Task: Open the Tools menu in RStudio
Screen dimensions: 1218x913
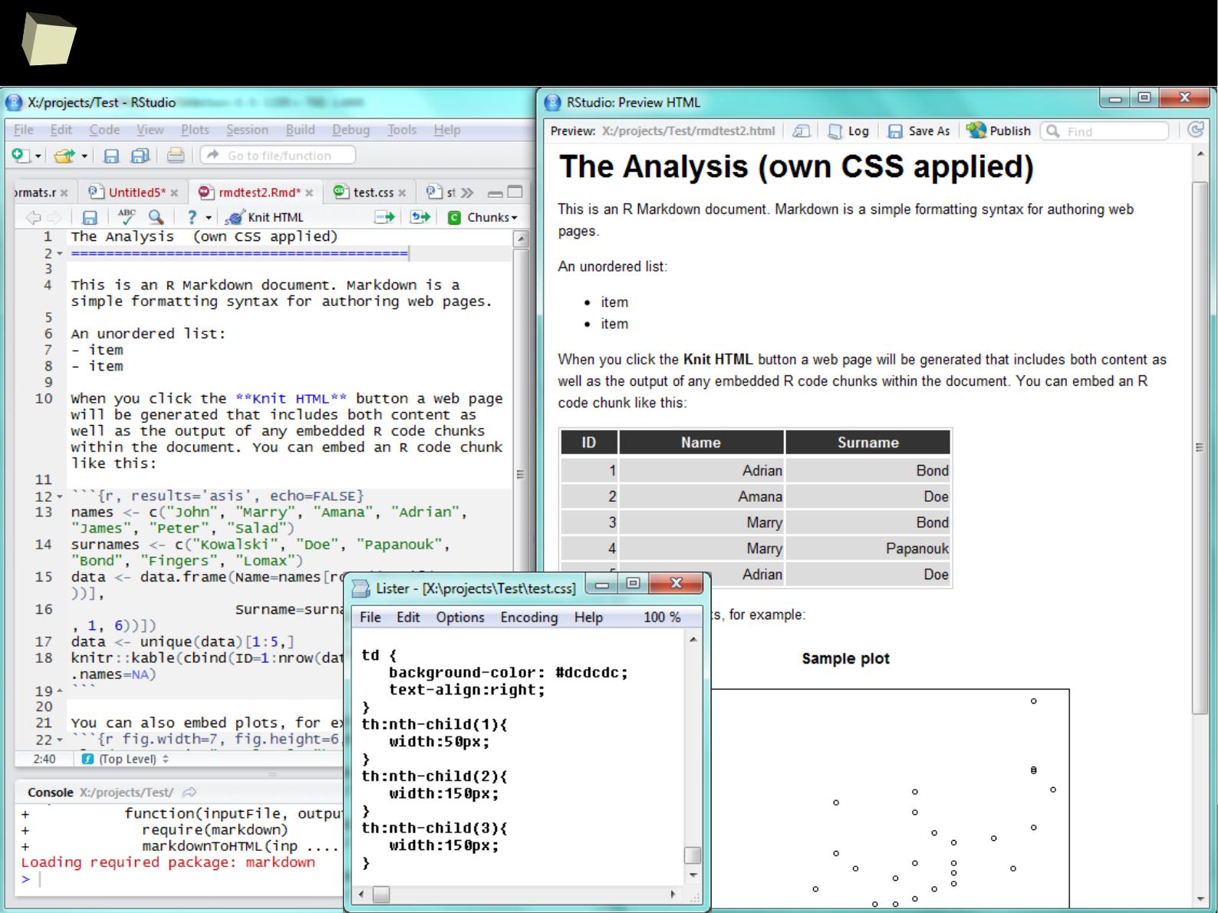Action: coord(402,130)
